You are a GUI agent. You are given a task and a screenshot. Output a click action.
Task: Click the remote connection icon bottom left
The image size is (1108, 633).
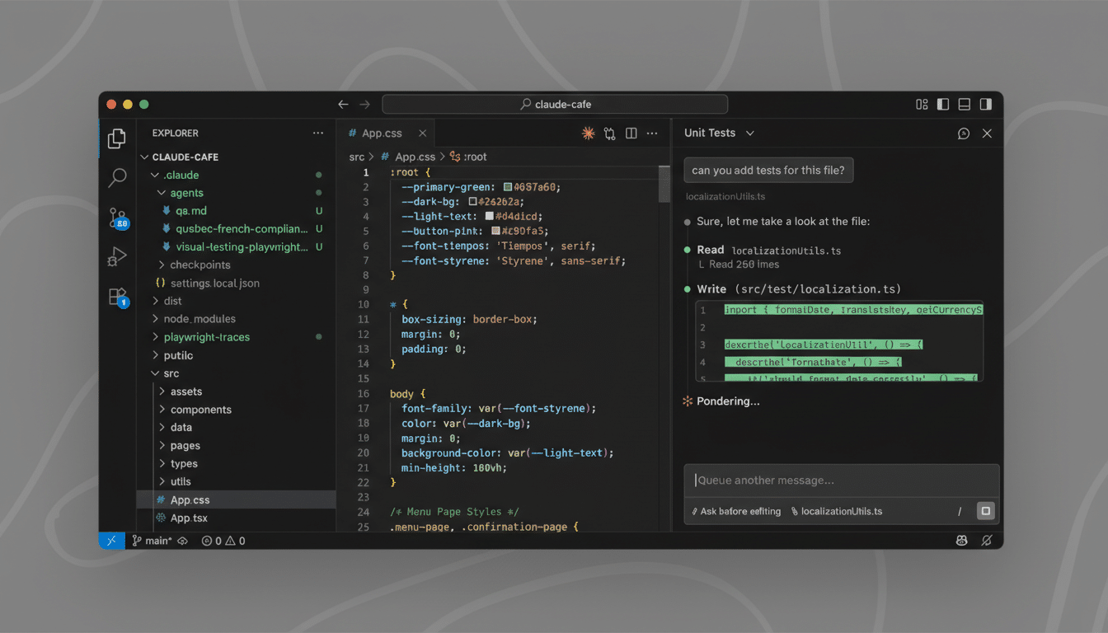pos(111,540)
